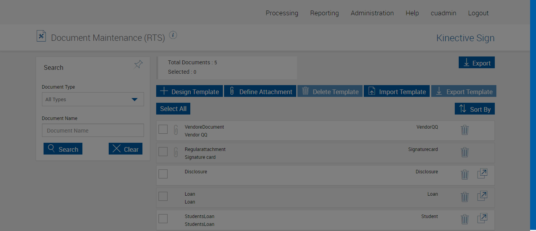
Task: Expand the Document Type dropdown
Action: 93,99
